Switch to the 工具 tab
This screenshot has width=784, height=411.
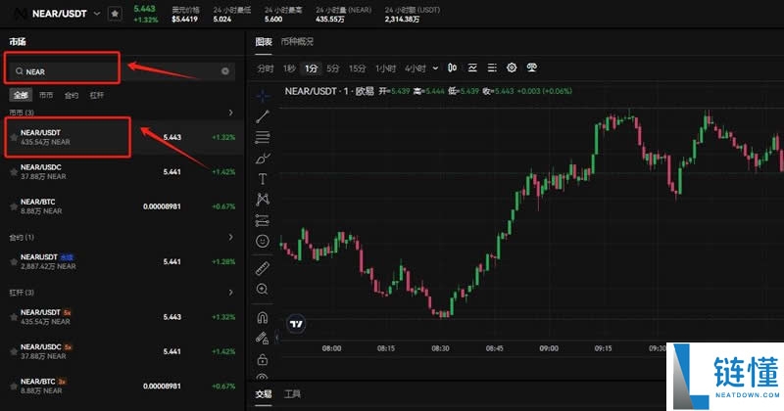(292, 394)
